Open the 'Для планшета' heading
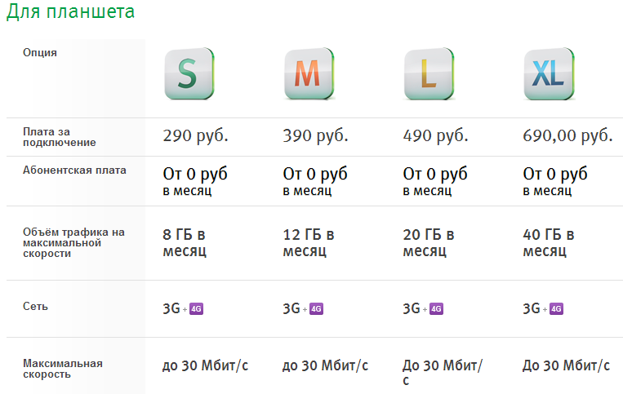The width and height of the screenshot is (623, 394). coord(71,11)
